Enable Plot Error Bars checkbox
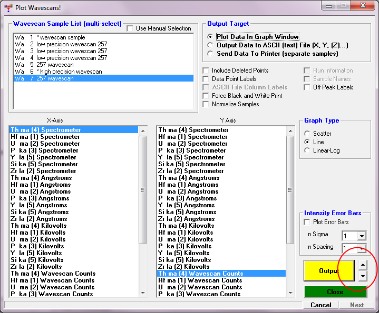This screenshot has width=379, height=313. pyautogui.click(x=308, y=222)
